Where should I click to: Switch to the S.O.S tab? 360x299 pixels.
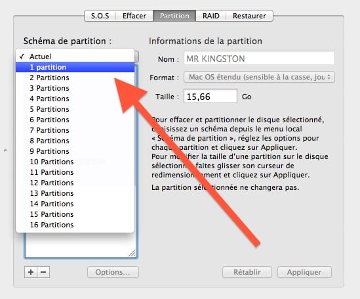pos(100,16)
